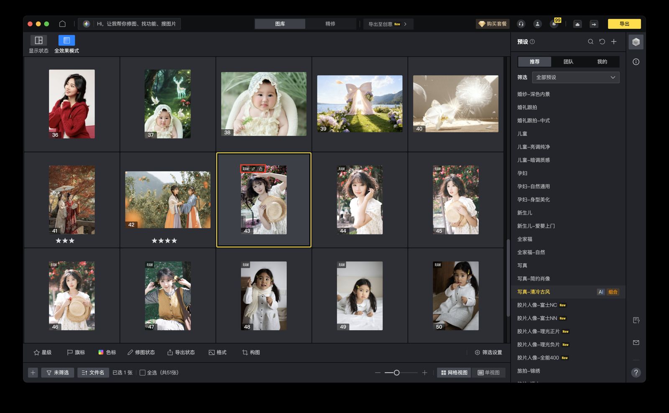Open notifications bell with 99 badge
Image resolution: width=669 pixels, height=413 pixels.
554,24
